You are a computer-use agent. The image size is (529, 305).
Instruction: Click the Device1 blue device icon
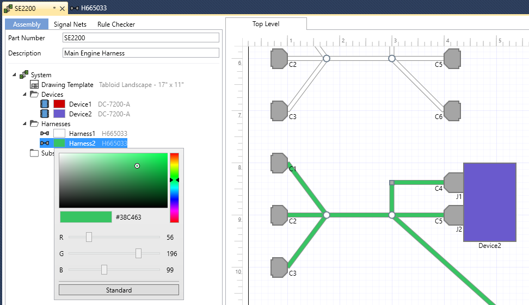(x=45, y=104)
